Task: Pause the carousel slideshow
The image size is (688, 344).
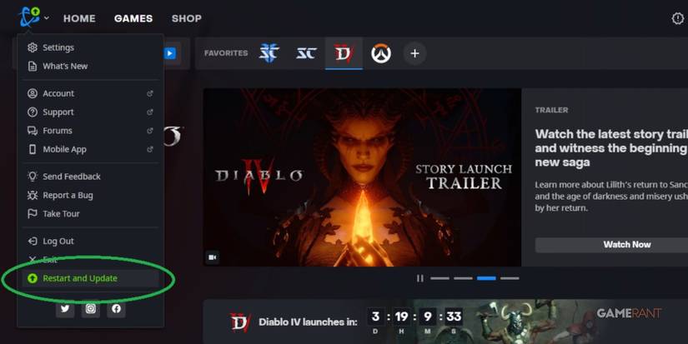Action: point(420,278)
